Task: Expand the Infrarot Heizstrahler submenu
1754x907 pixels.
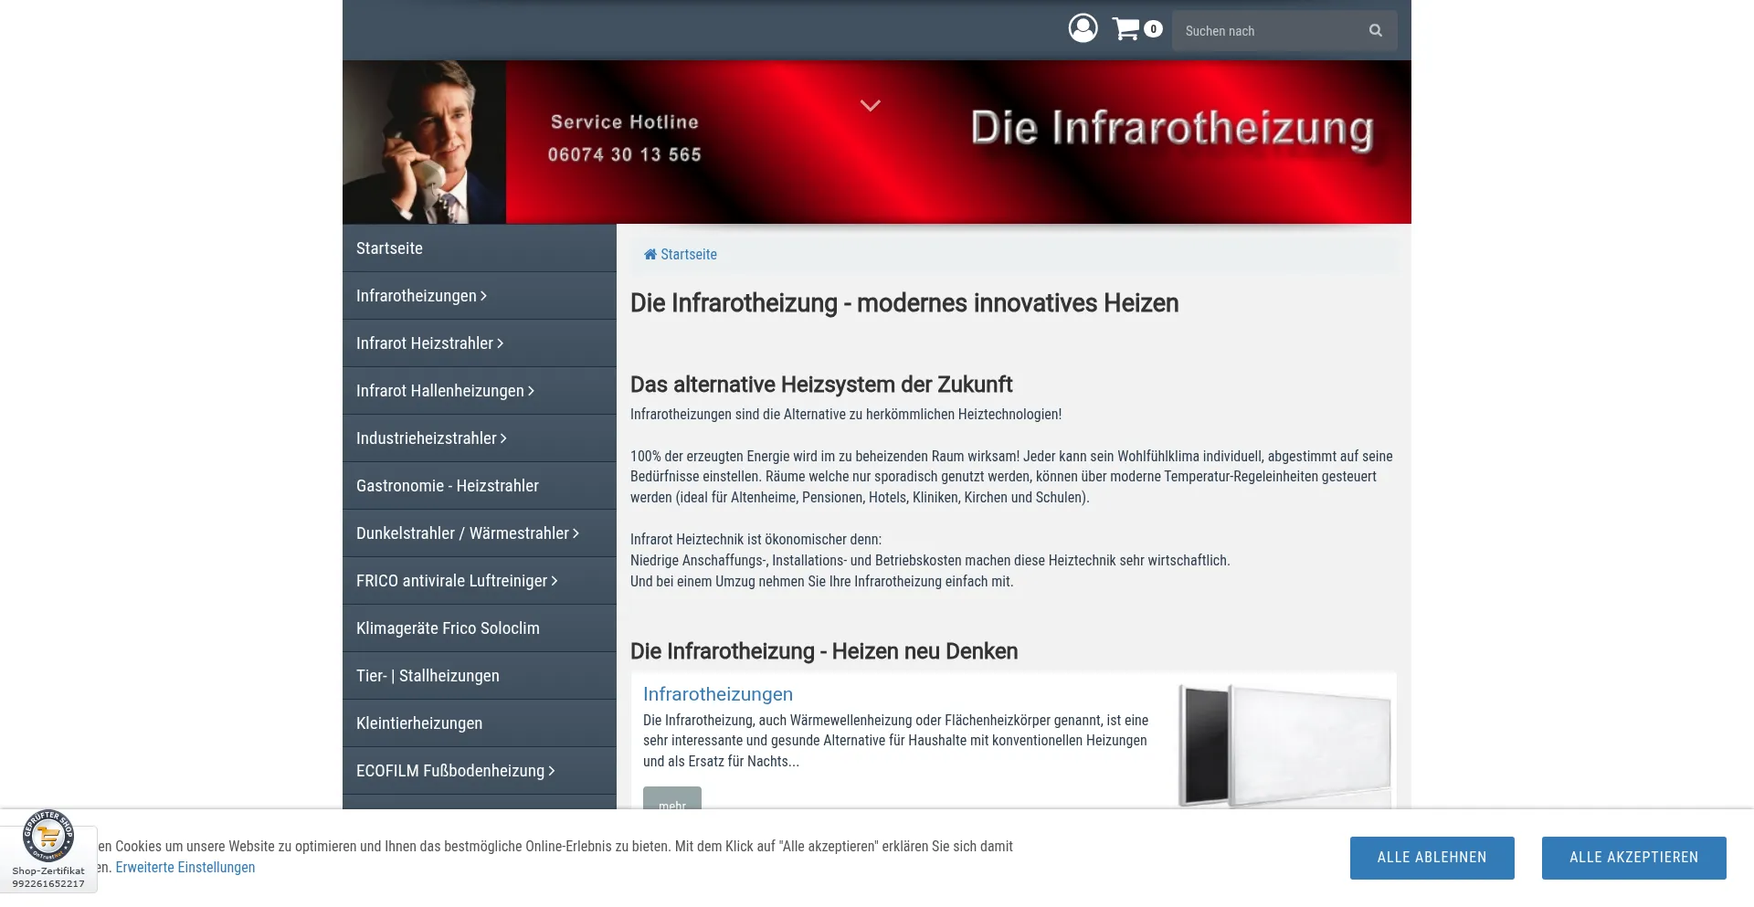Action: tap(499, 343)
